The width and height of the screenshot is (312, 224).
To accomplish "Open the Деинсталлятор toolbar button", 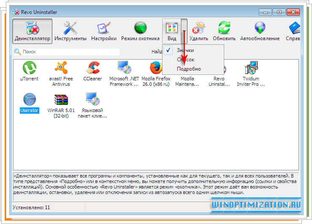I will click(33, 31).
